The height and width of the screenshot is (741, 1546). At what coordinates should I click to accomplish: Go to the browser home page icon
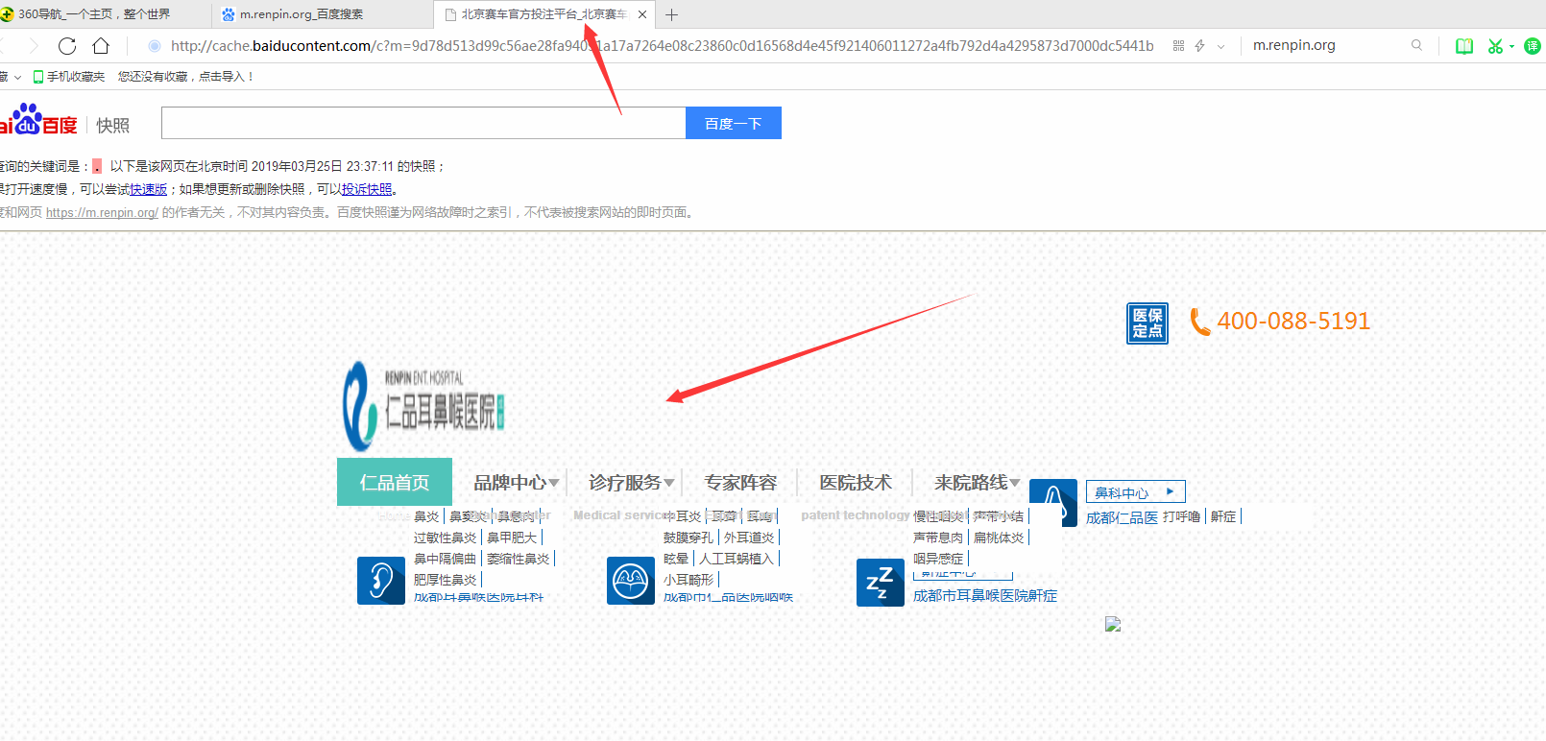tap(101, 46)
